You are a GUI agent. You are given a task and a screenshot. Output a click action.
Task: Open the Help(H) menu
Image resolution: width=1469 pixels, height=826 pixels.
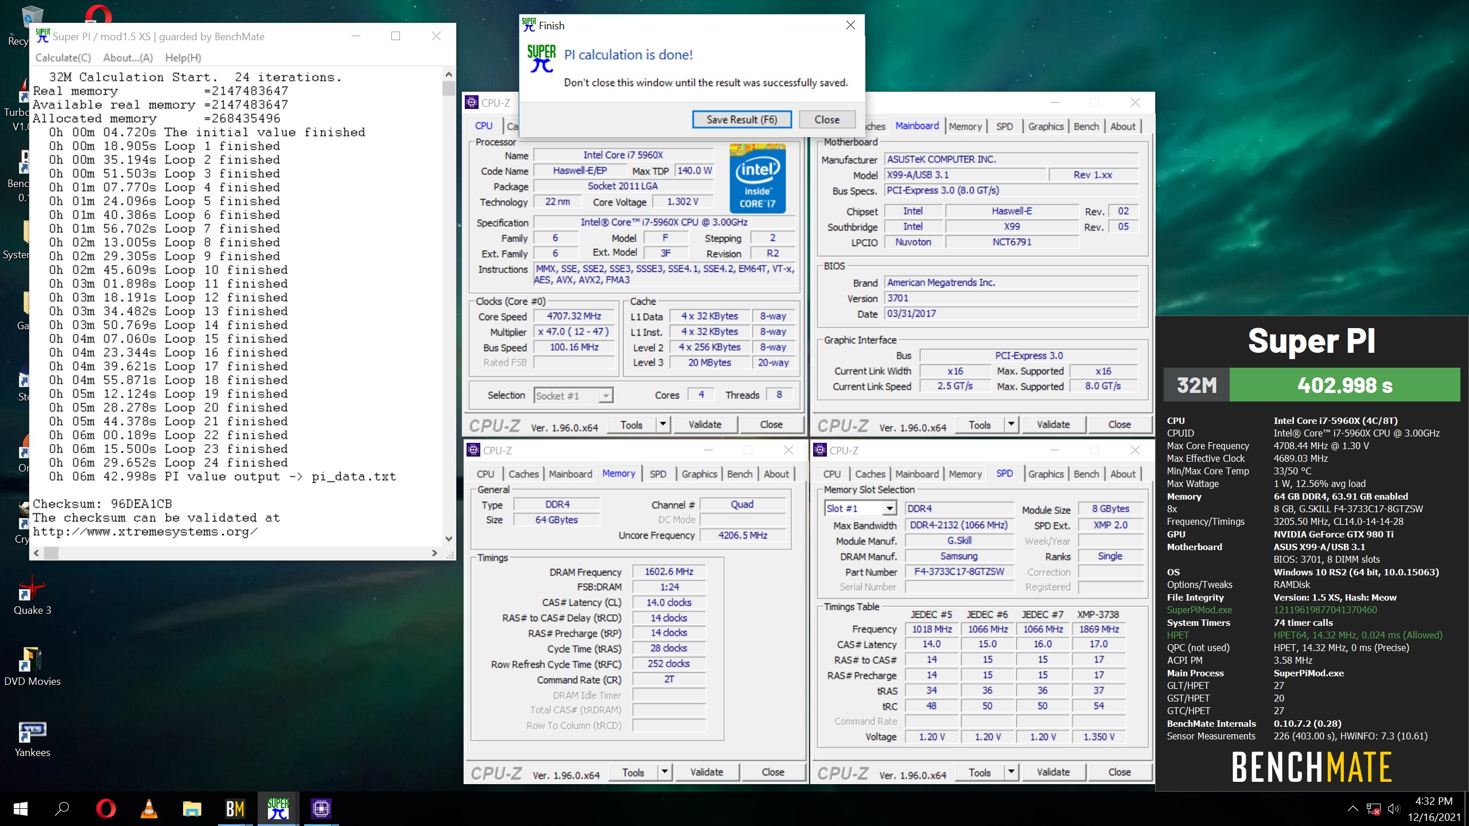point(183,57)
